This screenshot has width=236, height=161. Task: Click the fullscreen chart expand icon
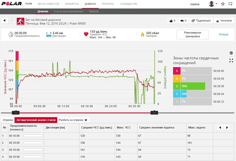[x=231, y=61]
